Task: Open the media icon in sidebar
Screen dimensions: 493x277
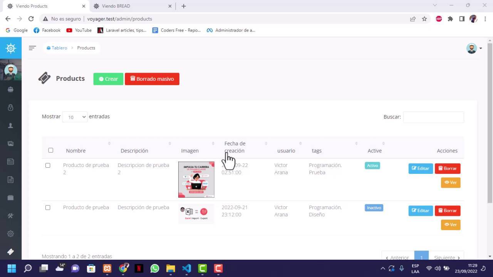Action: [11, 144]
